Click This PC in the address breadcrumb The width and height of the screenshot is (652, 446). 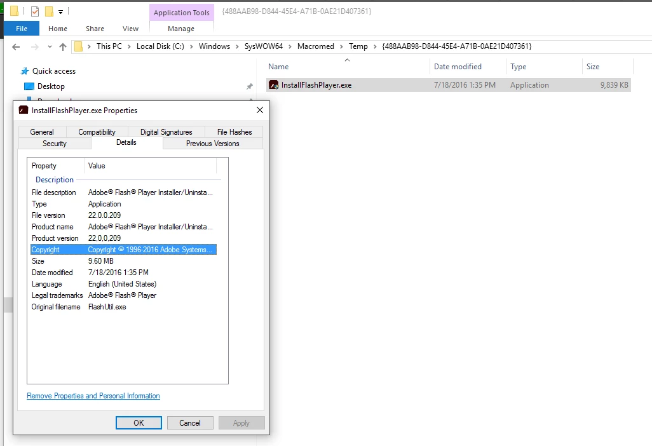(109, 46)
